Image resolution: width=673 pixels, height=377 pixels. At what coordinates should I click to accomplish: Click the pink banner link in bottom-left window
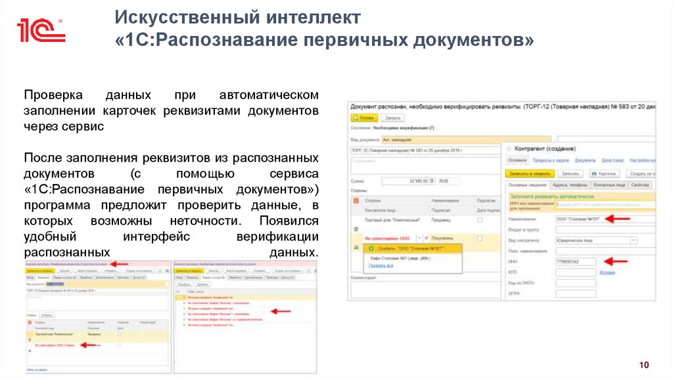pyautogui.click(x=66, y=264)
